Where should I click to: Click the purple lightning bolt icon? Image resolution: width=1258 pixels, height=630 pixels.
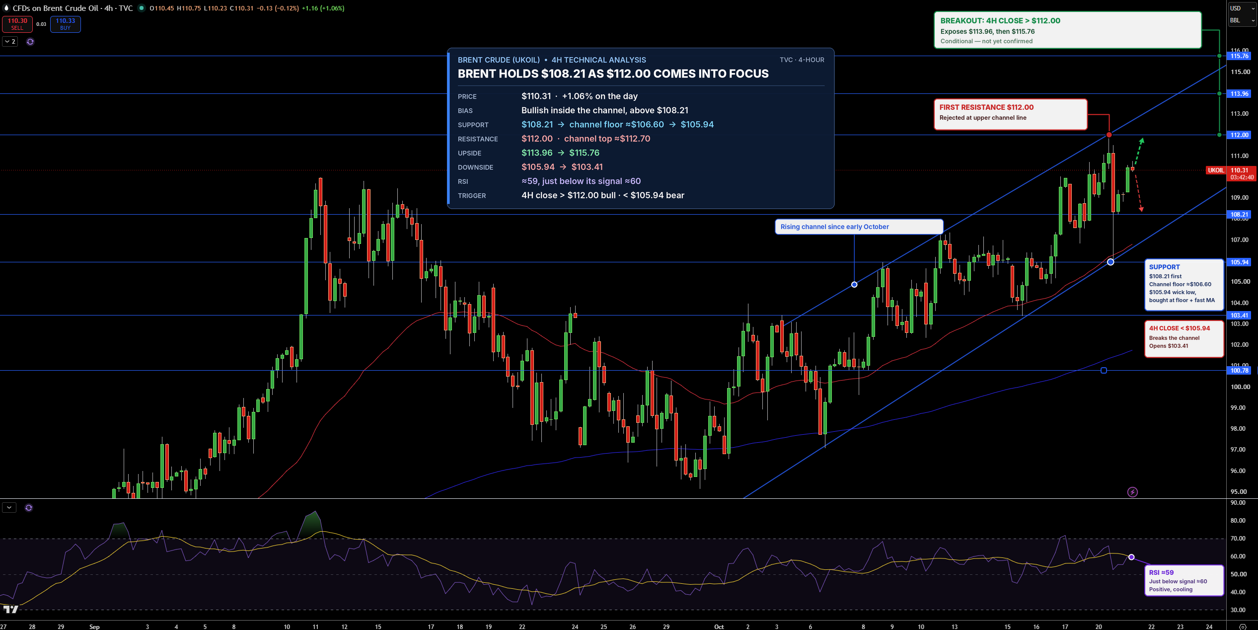1132,492
